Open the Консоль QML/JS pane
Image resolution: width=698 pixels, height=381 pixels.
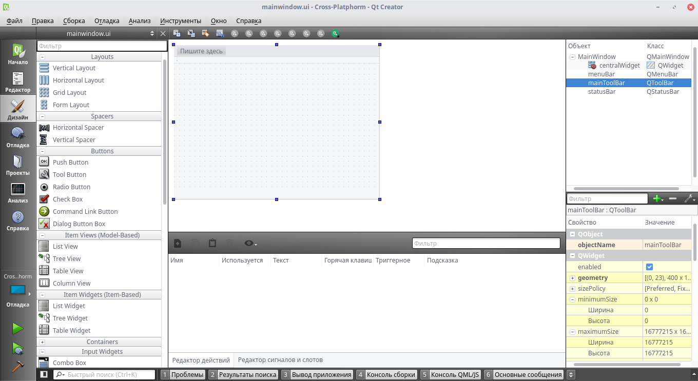point(450,374)
